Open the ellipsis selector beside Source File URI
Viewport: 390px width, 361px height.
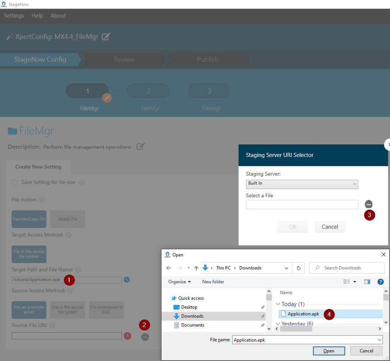click(x=145, y=337)
